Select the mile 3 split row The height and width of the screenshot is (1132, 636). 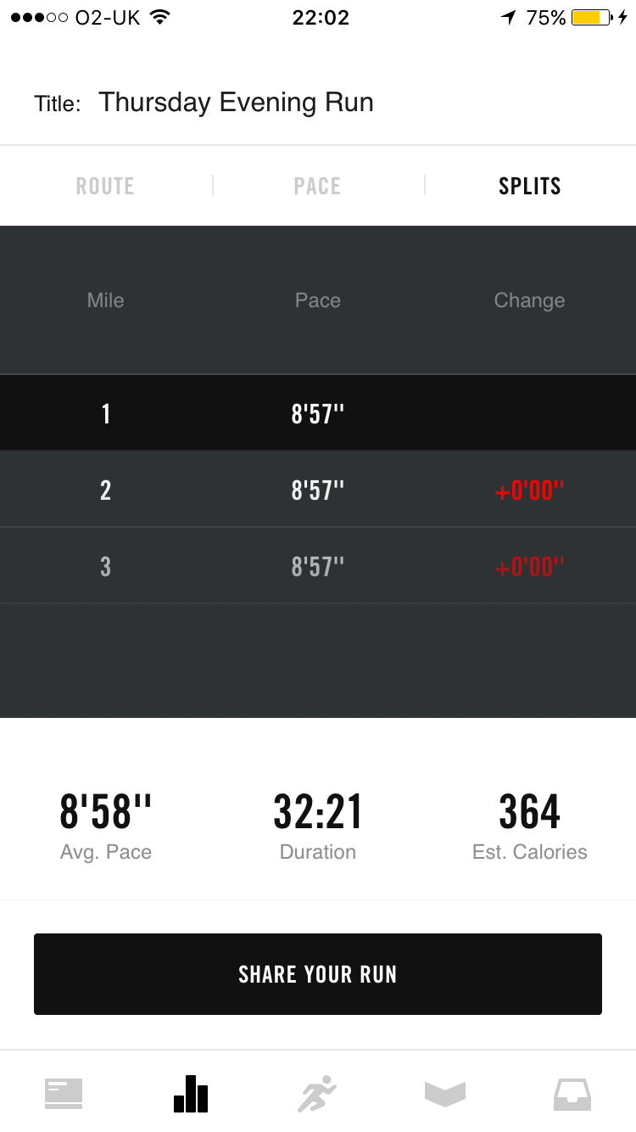(318, 566)
